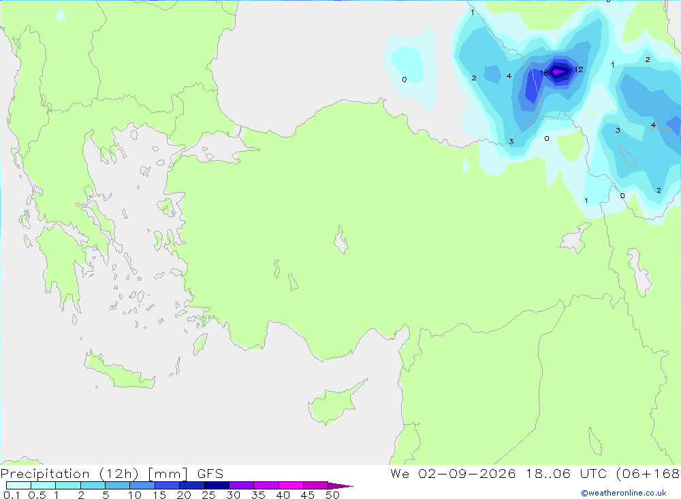681x499 pixels.
Task: Click the legend tick label '35'
Action: (x=258, y=495)
